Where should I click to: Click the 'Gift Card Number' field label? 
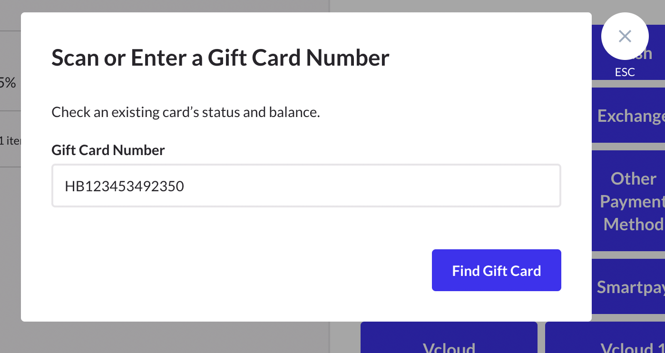pyautogui.click(x=108, y=150)
